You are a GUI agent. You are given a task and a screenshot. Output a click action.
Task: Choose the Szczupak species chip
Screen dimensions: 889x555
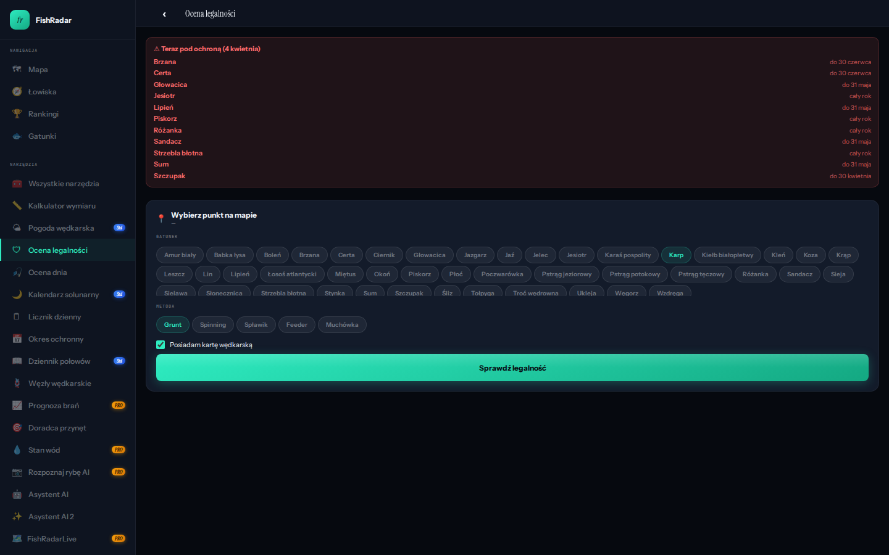coord(409,292)
